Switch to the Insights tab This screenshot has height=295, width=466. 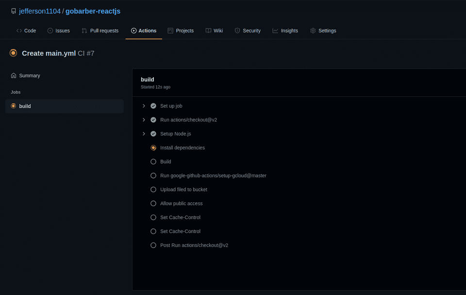[x=285, y=31]
